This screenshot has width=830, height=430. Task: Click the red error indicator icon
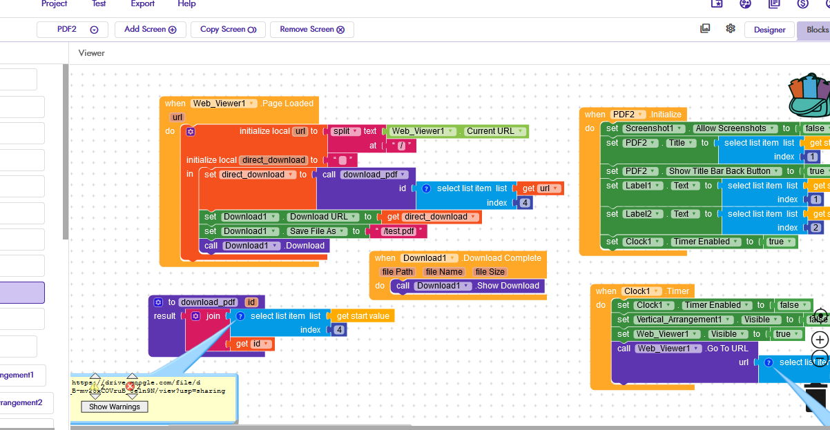click(x=130, y=387)
